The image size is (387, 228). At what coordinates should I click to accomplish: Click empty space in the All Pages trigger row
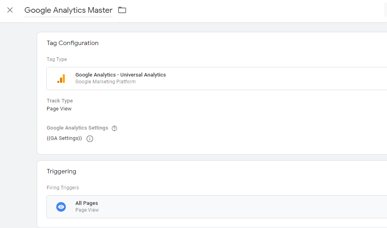click(x=239, y=207)
